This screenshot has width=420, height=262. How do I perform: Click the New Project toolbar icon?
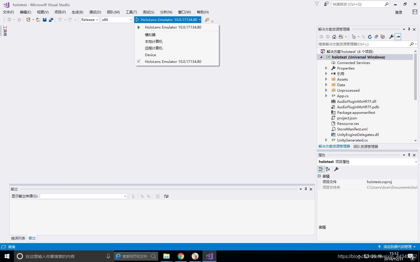[x=28, y=20]
